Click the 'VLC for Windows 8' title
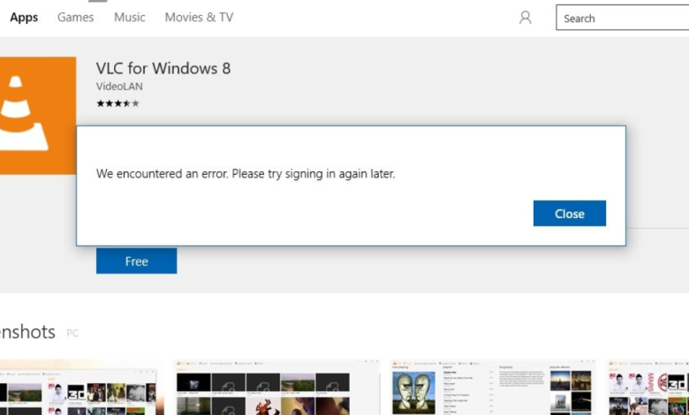Viewport: 689px width, 415px height. 163,69
